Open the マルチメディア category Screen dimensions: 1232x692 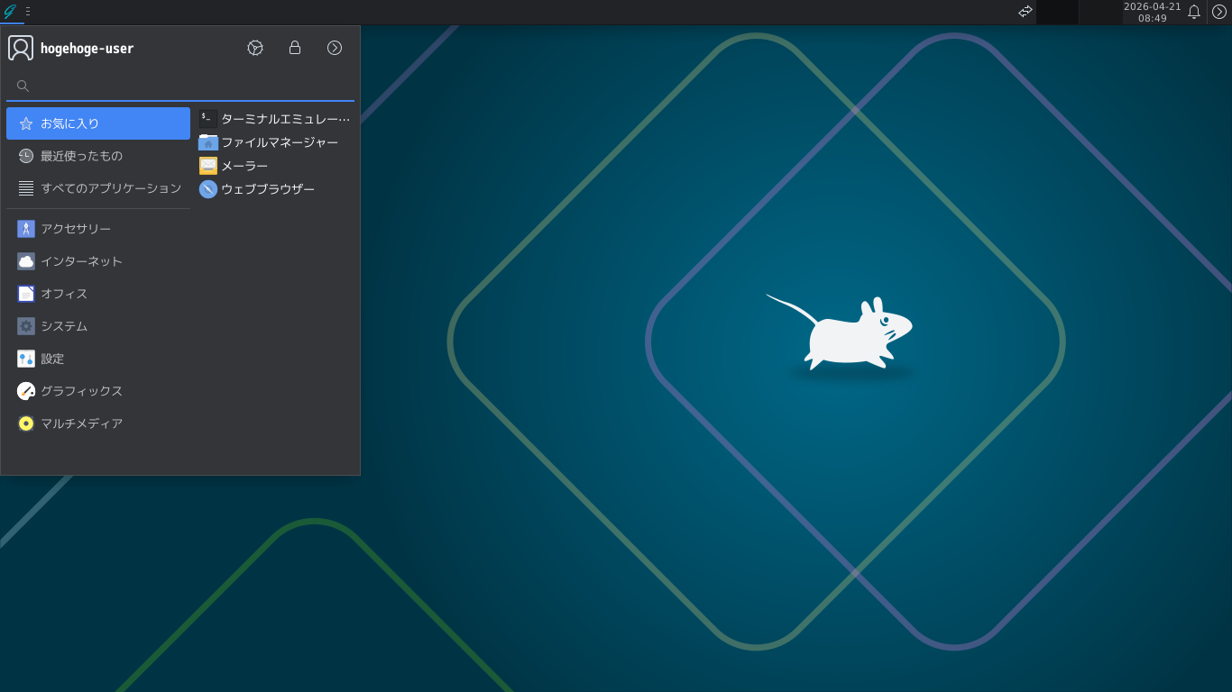coord(98,423)
